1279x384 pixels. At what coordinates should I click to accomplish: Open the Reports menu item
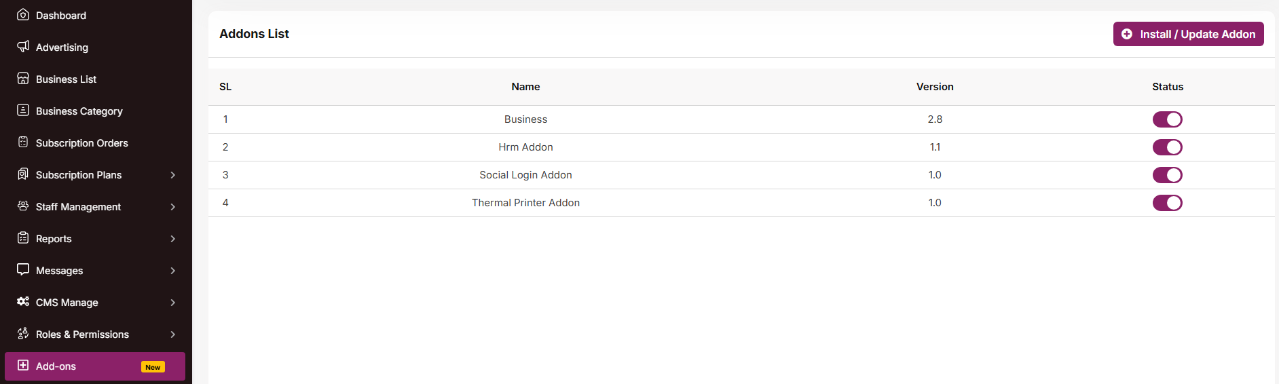point(54,239)
